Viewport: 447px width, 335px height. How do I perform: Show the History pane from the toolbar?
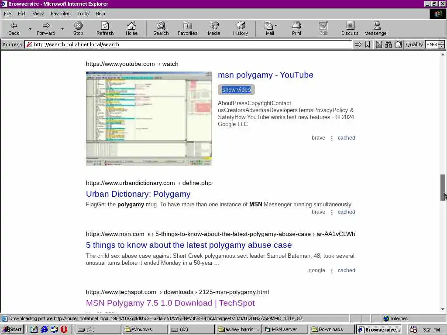241,28
